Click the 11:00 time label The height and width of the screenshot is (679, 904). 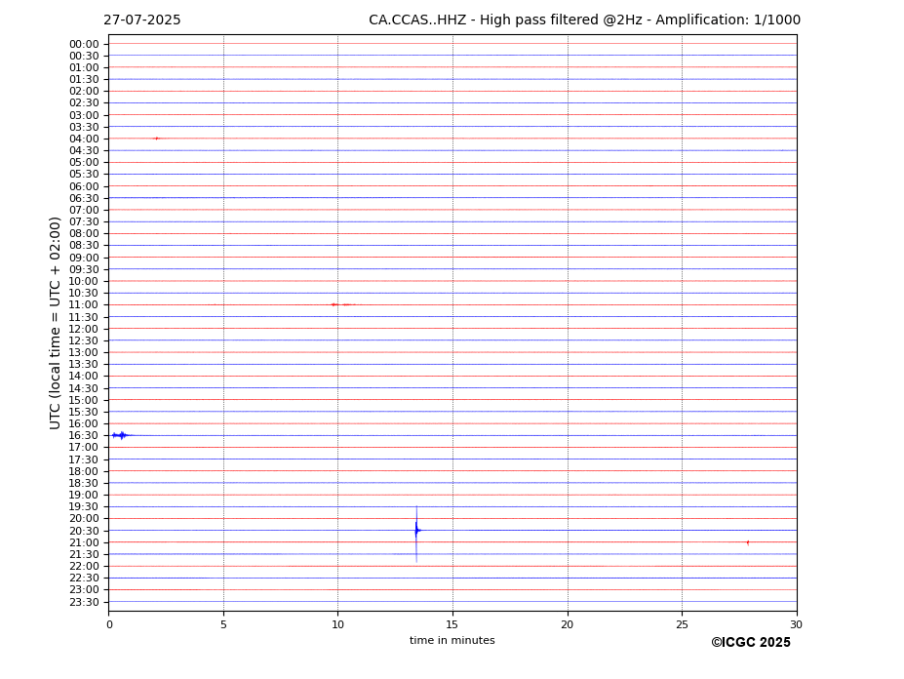tap(84, 305)
